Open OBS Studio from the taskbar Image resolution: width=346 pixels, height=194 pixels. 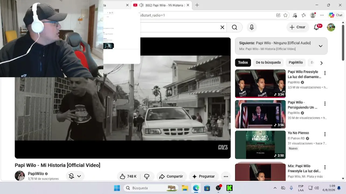[218, 188]
